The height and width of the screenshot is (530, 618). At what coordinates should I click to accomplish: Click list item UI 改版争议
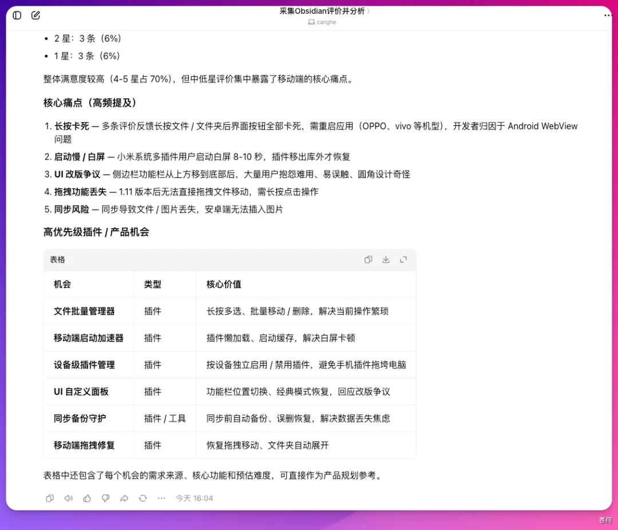[x=227, y=174]
